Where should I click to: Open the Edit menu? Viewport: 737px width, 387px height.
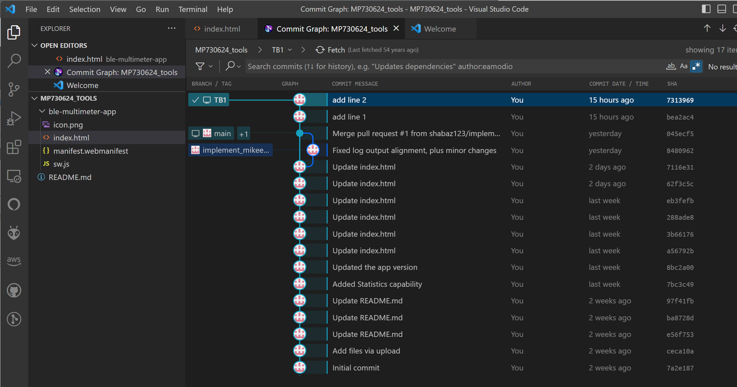coord(53,9)
